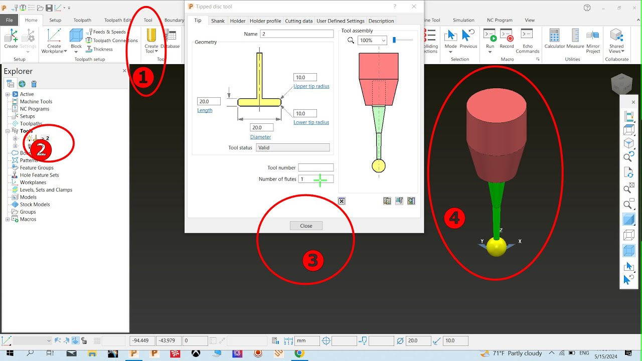Open Feeds & Speeds settings
642x361 pixels.
point(106,32)
